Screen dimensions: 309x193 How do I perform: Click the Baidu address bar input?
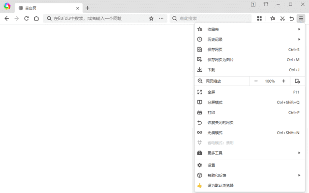97,18
